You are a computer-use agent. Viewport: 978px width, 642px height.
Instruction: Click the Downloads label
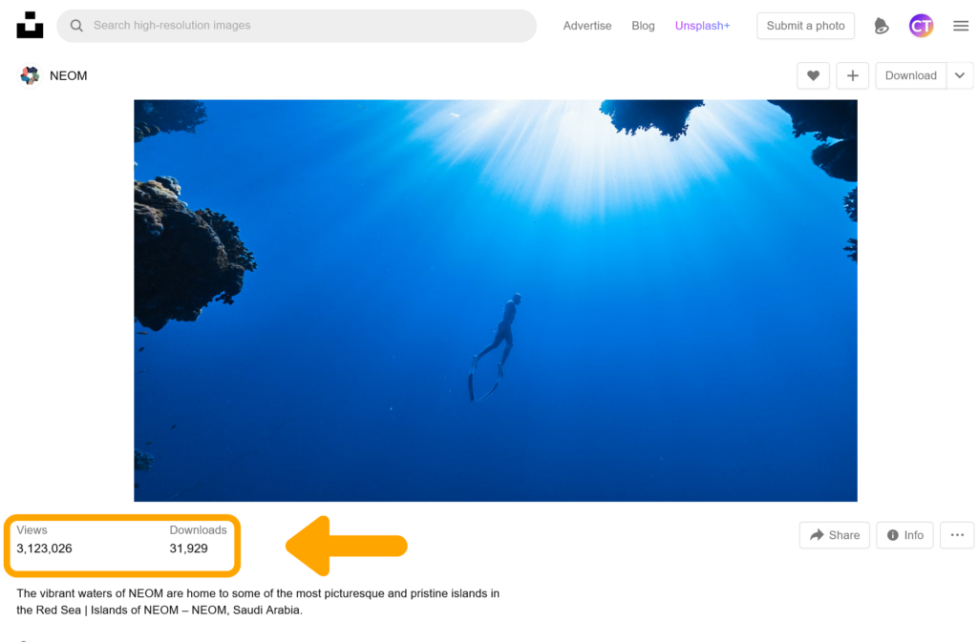198,530
